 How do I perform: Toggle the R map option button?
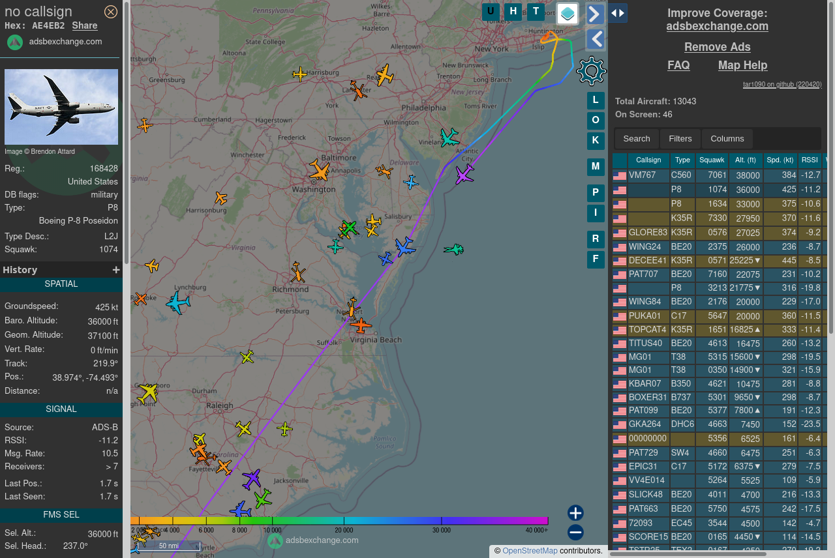[x=596, y=239]
